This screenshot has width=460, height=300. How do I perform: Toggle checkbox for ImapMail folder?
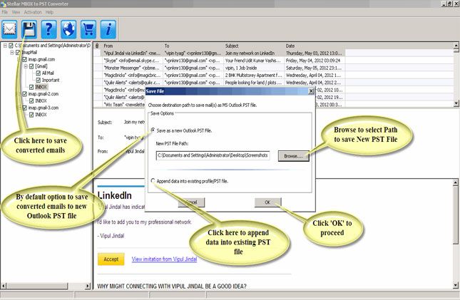18,52
